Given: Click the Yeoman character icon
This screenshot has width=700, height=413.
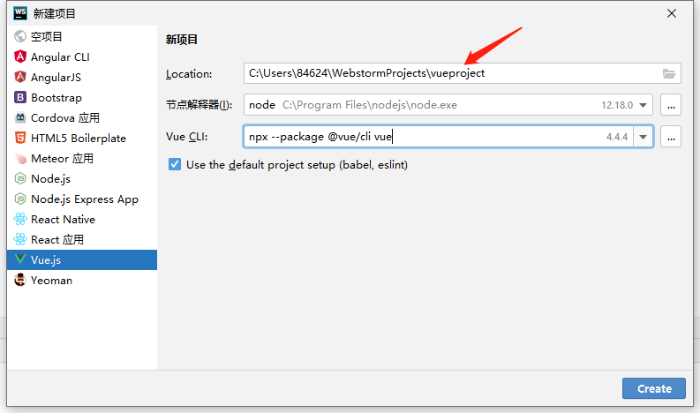Looking at the screenshot, I should click(x=20, y=280).
